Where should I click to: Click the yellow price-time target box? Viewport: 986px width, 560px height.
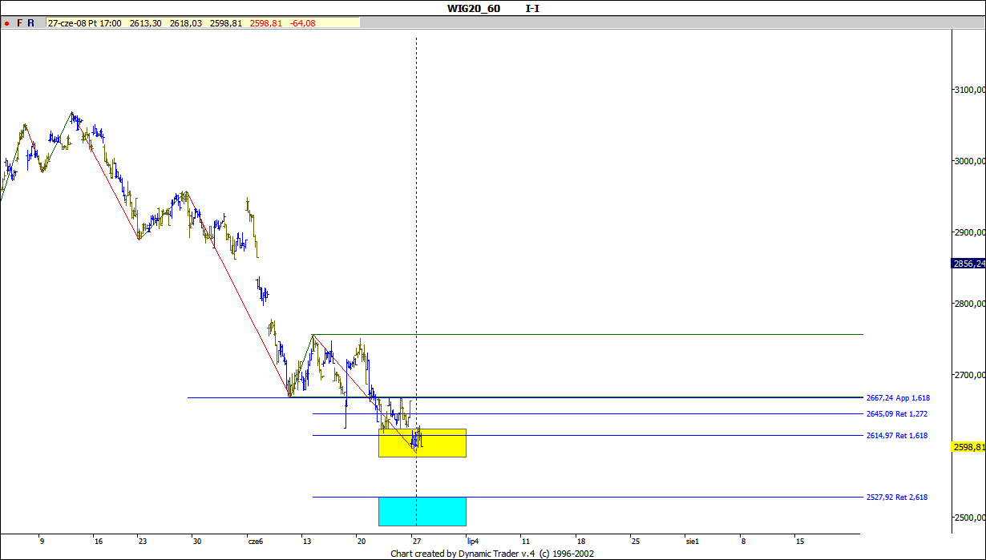coord(422,443)
